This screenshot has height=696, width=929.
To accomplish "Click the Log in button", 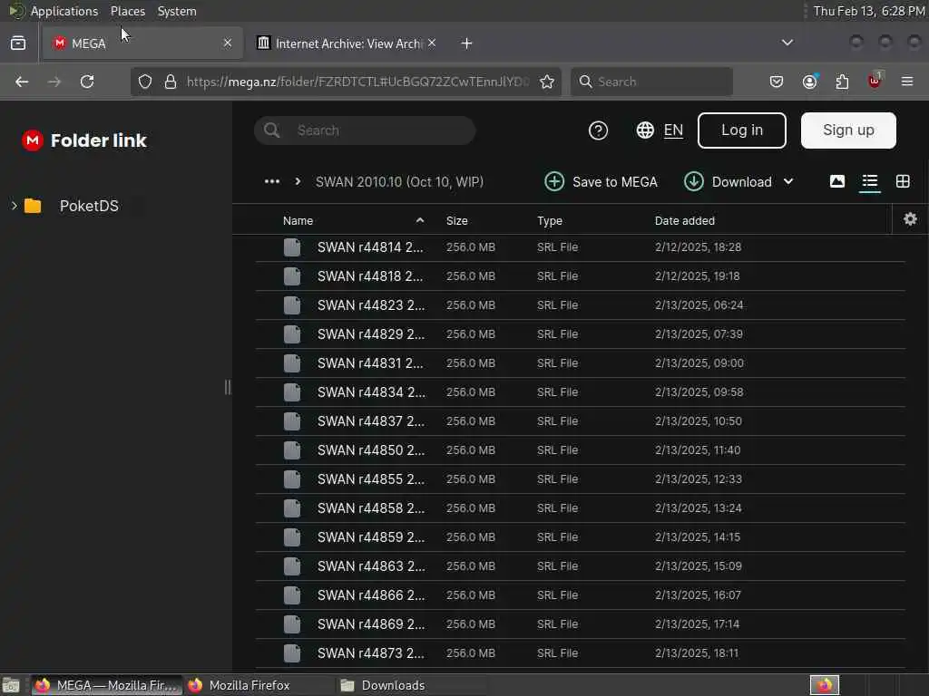I will (742, 130).
